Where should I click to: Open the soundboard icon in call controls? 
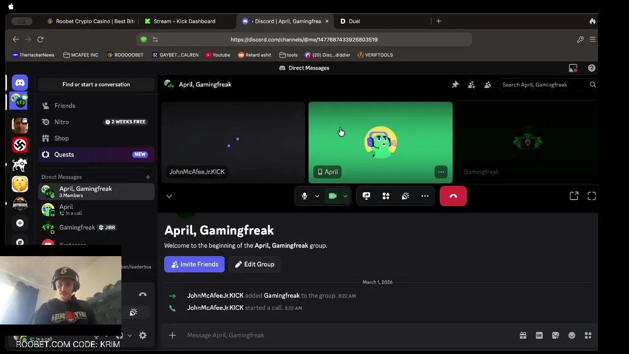[405, 196]
